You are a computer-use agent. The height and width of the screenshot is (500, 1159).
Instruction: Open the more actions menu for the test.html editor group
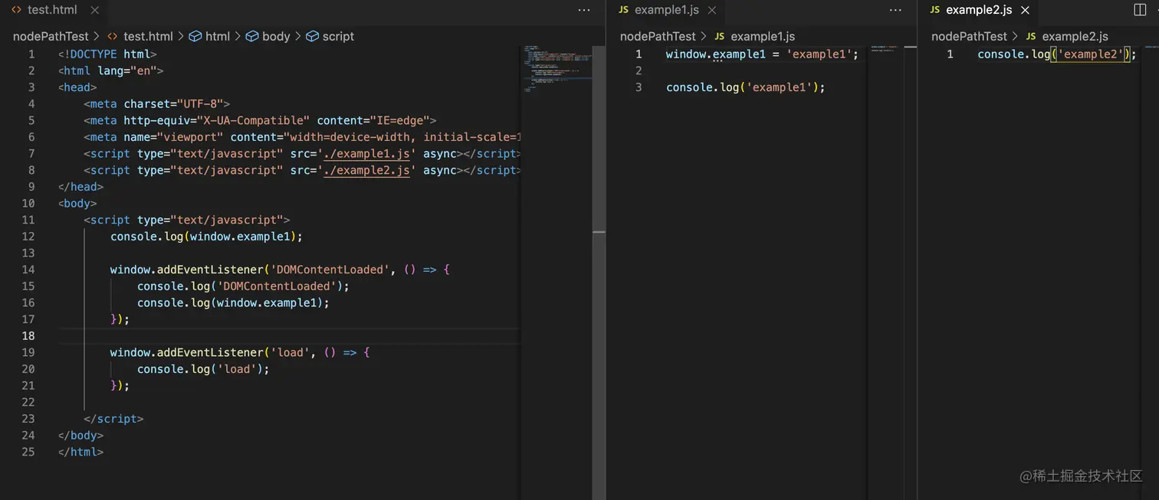point(584,10)
